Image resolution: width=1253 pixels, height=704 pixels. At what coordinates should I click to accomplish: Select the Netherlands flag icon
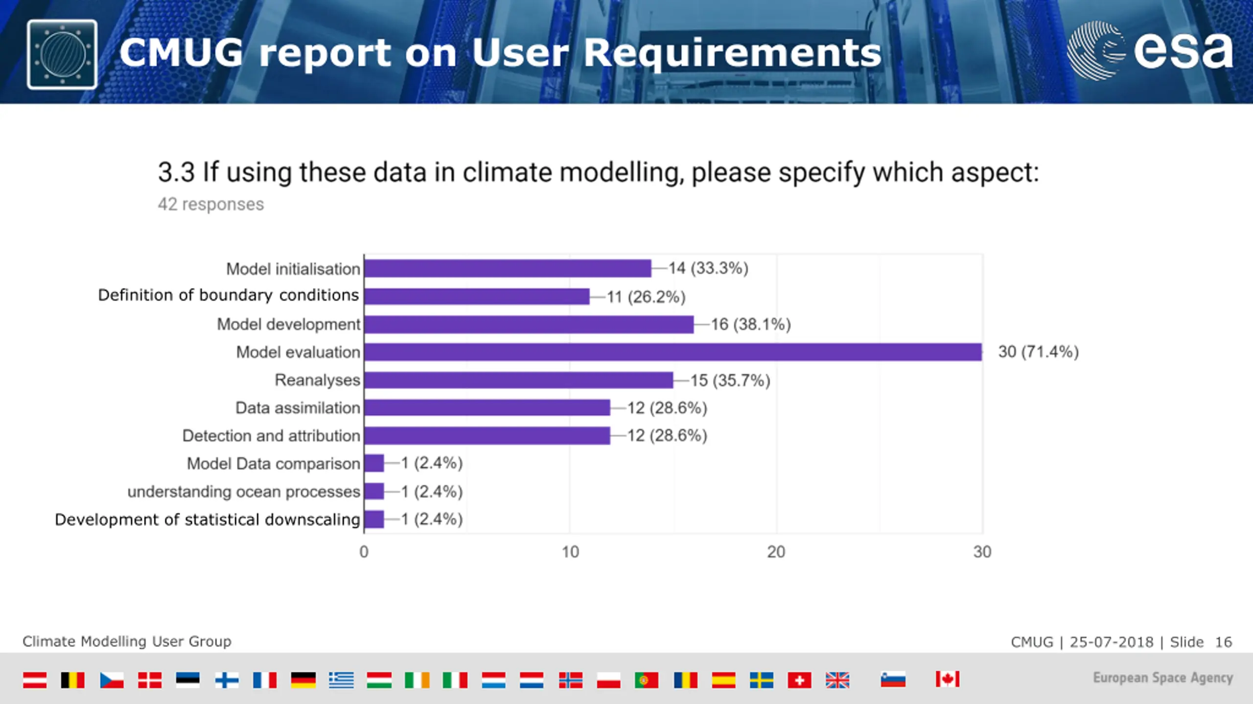(x=532, y=680)
